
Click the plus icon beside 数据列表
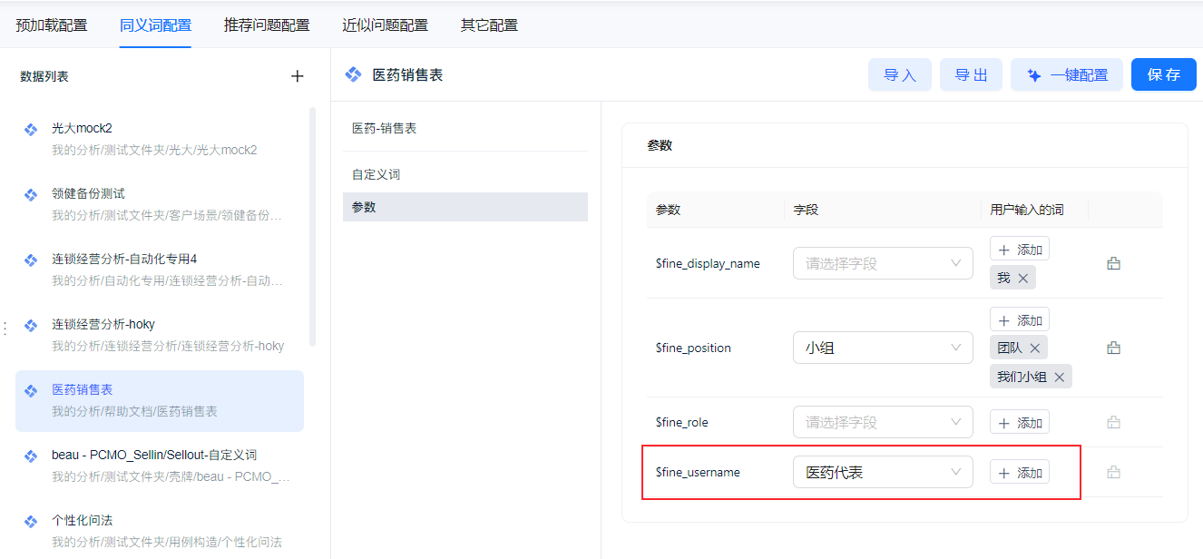[x=297, y=76]
